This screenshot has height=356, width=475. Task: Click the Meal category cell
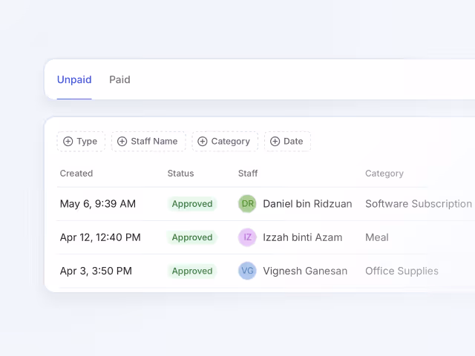point(377,237)
